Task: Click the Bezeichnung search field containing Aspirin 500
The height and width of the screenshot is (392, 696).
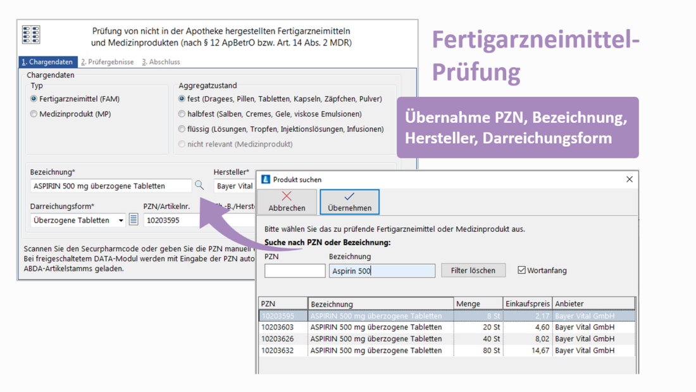Action: click(x=382, y=271)
